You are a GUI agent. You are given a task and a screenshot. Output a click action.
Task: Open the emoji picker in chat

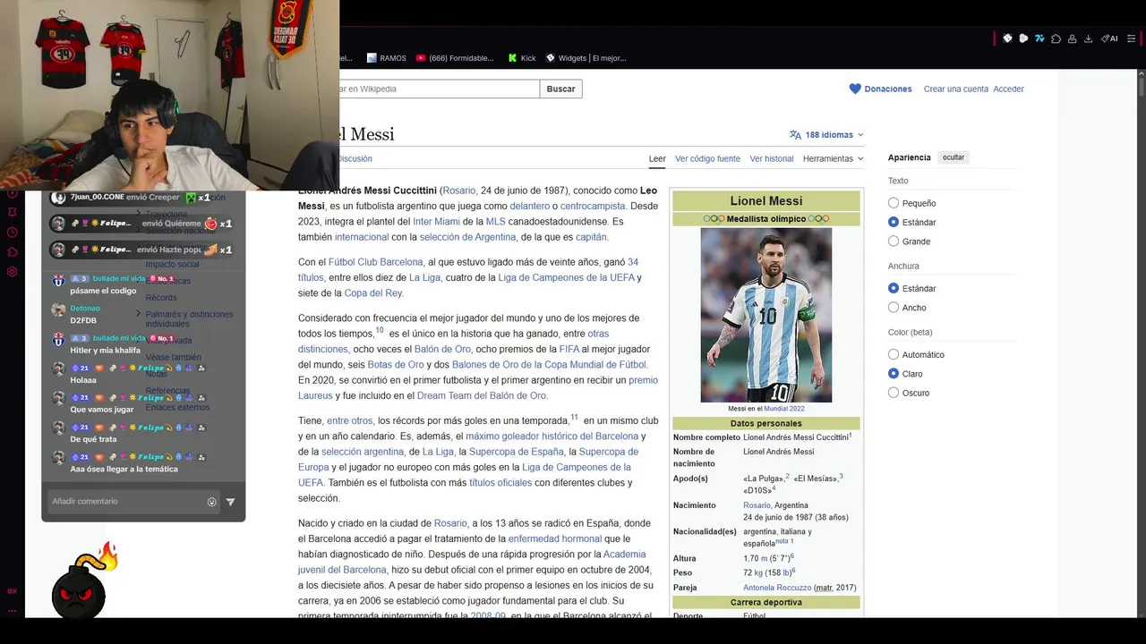click(x=212, y=502)
